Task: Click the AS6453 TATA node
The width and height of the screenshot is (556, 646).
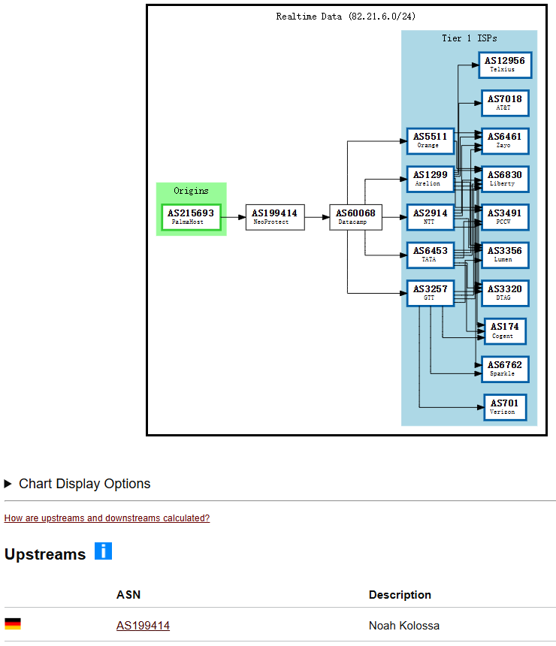Action: pos(430,255)
